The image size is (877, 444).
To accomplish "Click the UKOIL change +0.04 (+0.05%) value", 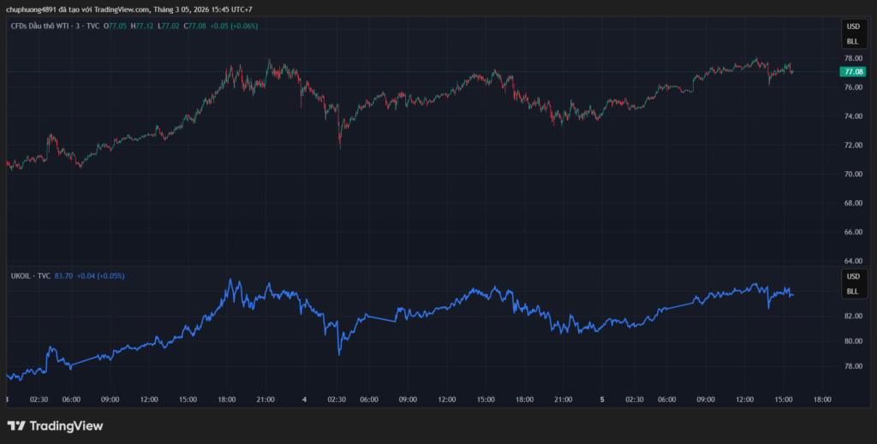I will tap(101, 276).
